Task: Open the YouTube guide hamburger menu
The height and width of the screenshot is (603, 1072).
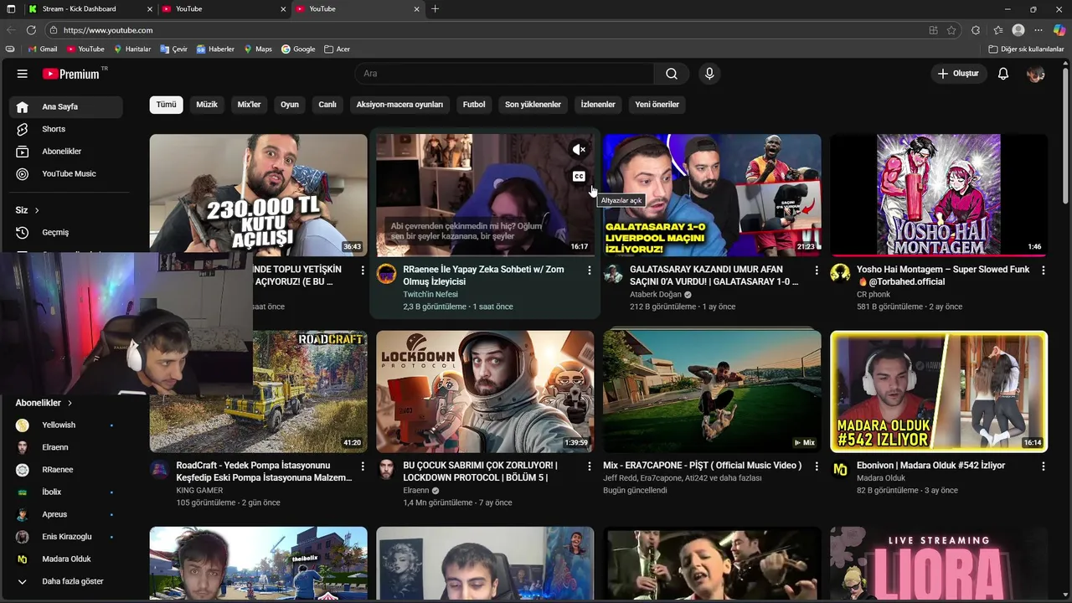Action: pos(22,74)
